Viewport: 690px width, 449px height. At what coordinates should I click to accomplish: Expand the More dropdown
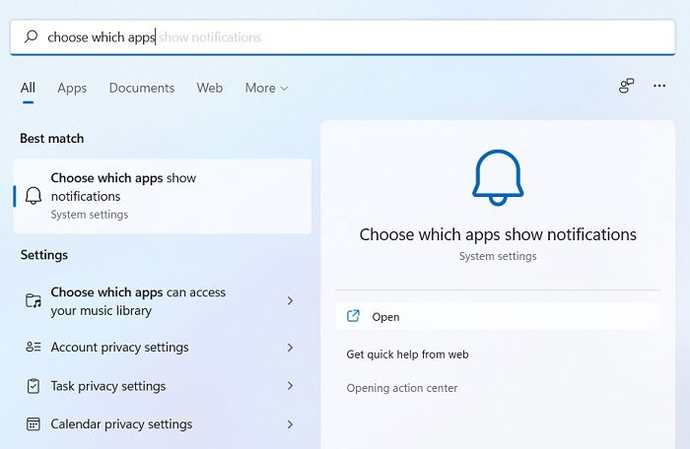point(267,88)
